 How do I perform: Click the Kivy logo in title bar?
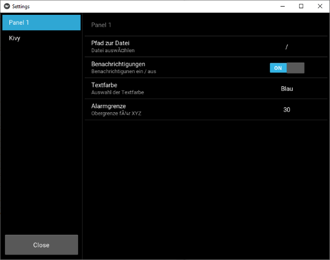[x=7, y=6]
